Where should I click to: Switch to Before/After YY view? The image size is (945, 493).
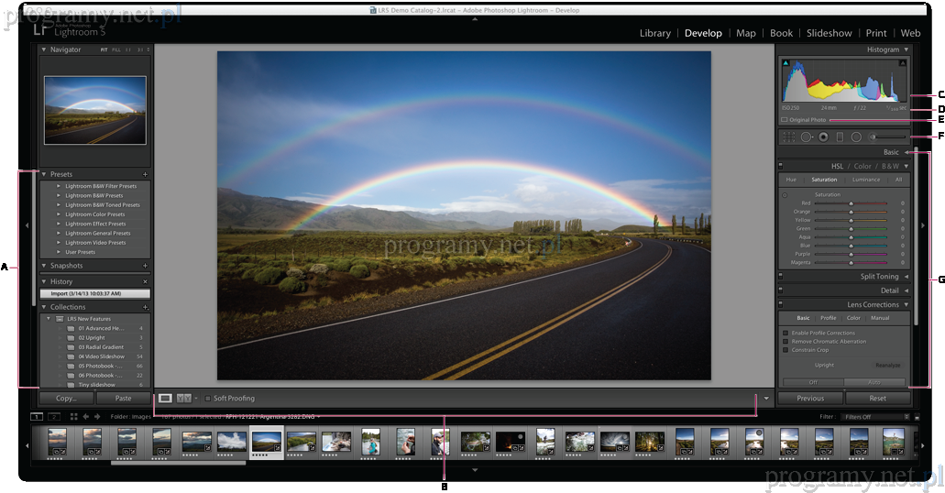pyautogui.click(x=184, y=399)
